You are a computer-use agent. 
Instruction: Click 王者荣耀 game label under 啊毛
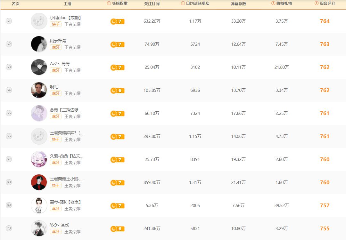click(x=72, y=93)
